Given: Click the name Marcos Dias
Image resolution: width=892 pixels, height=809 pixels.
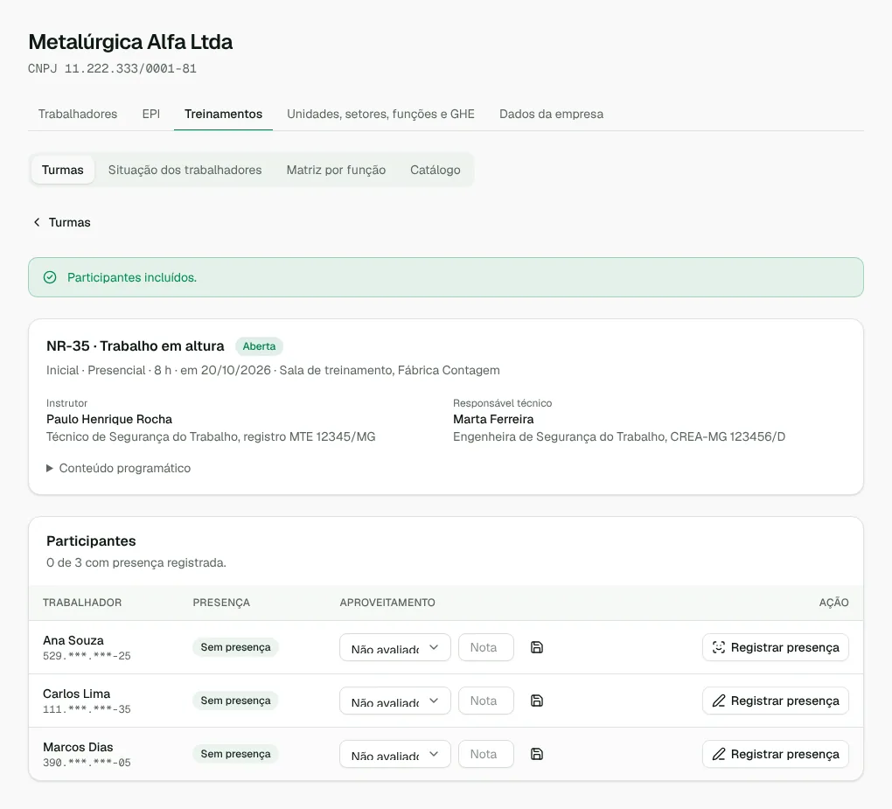Looking at the screenshot, I should tap(78, 748).
